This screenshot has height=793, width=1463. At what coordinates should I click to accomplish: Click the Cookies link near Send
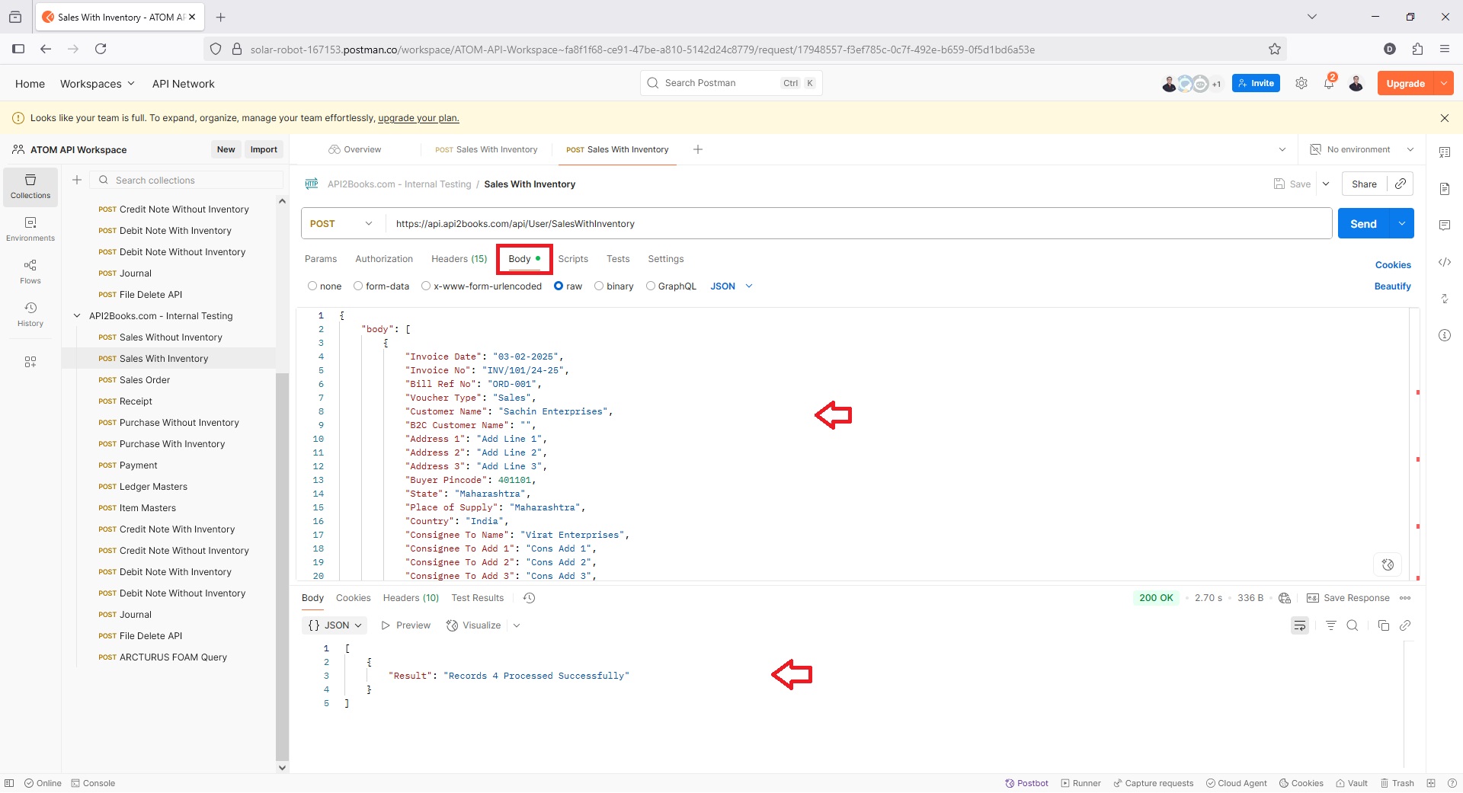(x=1393, y=265)
